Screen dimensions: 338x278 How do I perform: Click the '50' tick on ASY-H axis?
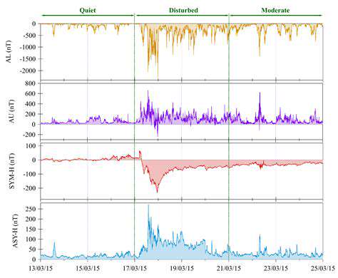coord(32,249)
